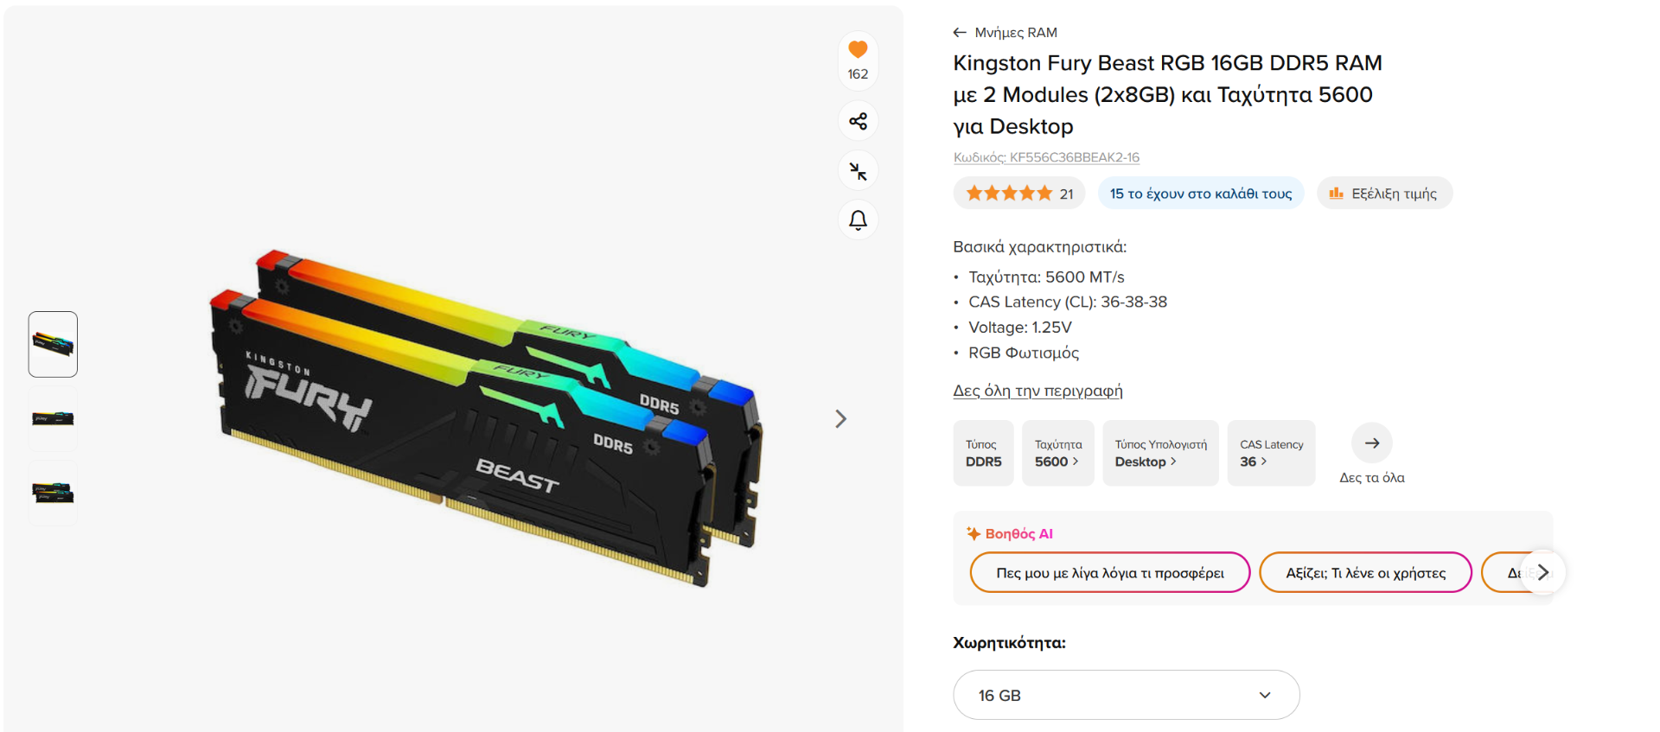Open the share icon options

point(858,121)
